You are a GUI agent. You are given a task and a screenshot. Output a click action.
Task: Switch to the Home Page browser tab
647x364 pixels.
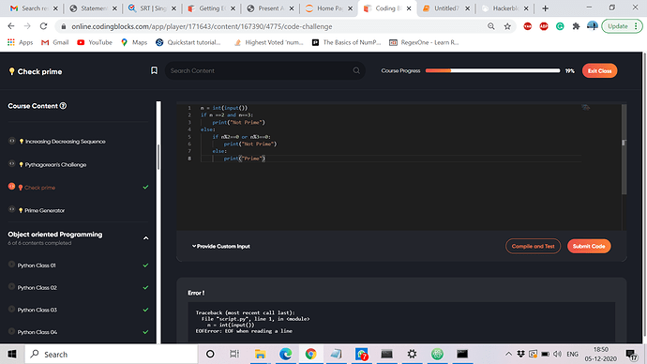pyautogui.click(x=329, y=8)
